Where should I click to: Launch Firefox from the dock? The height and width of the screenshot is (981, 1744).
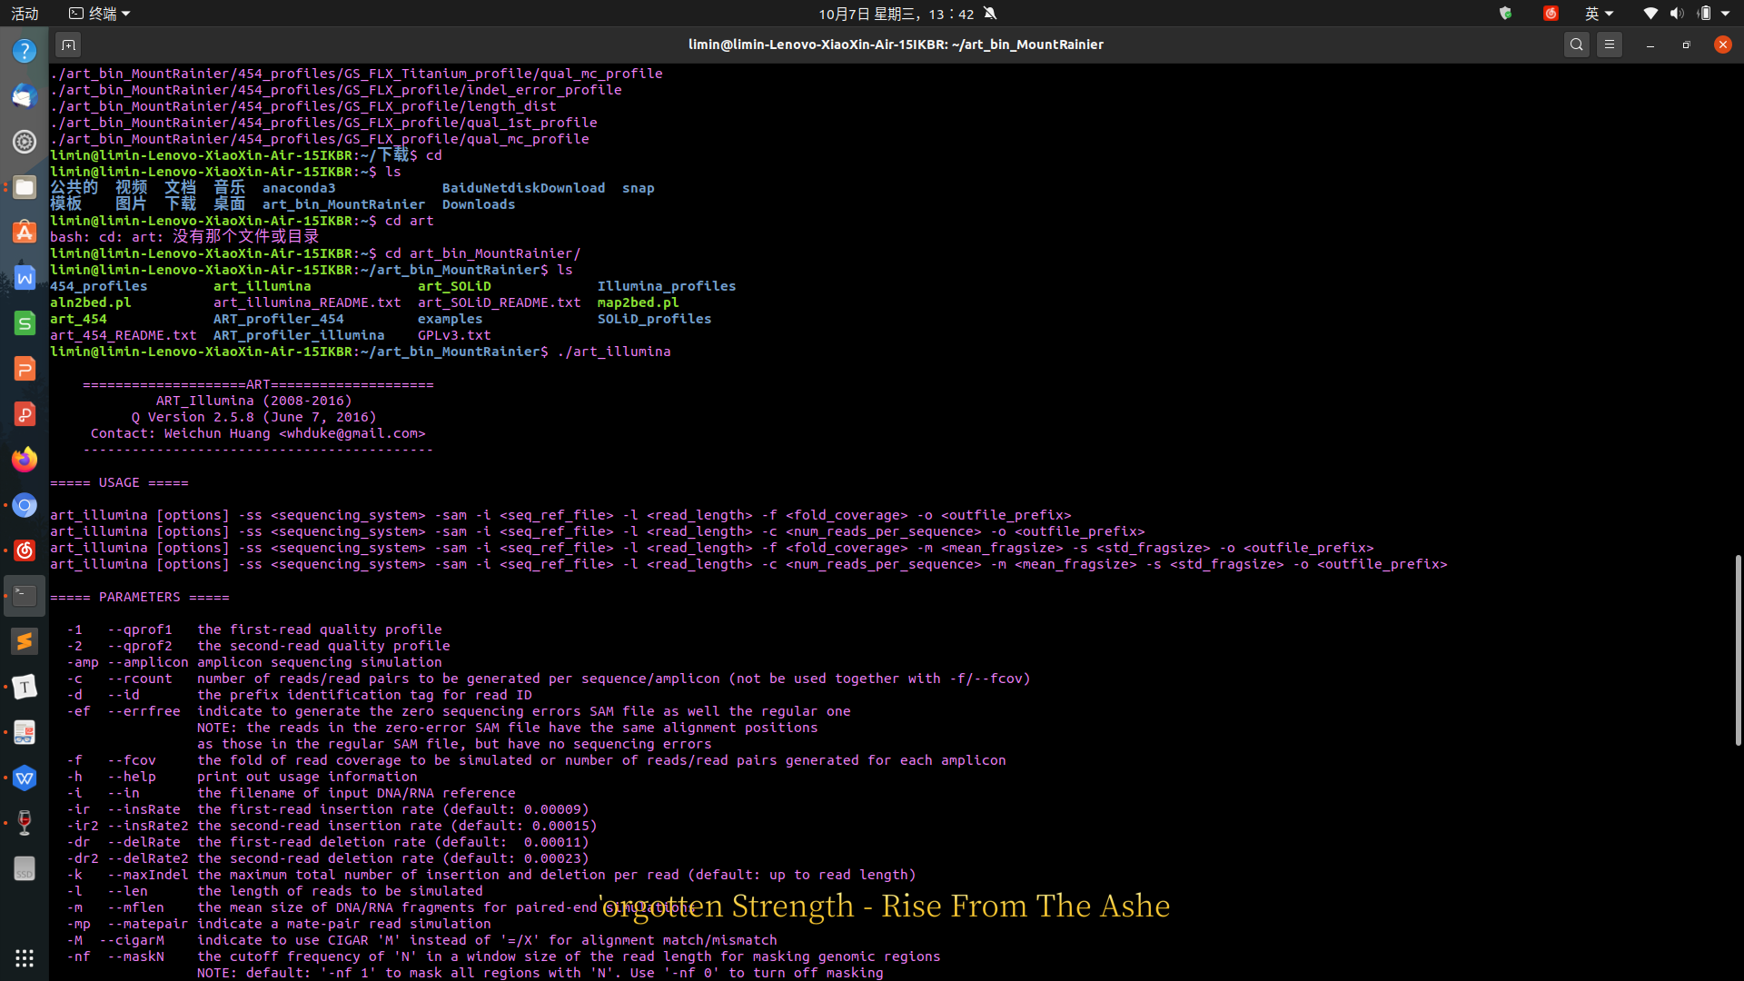click(x=25, y=459)
